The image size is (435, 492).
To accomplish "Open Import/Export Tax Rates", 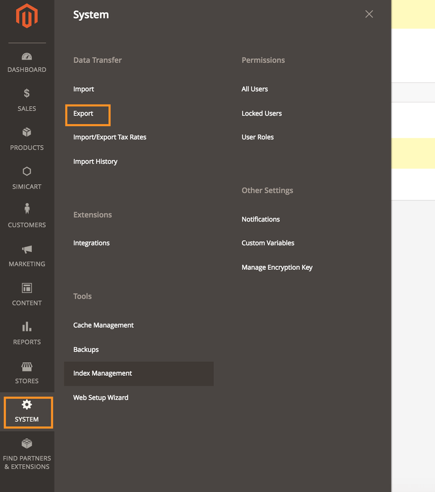I will click(x=110, y=137).
